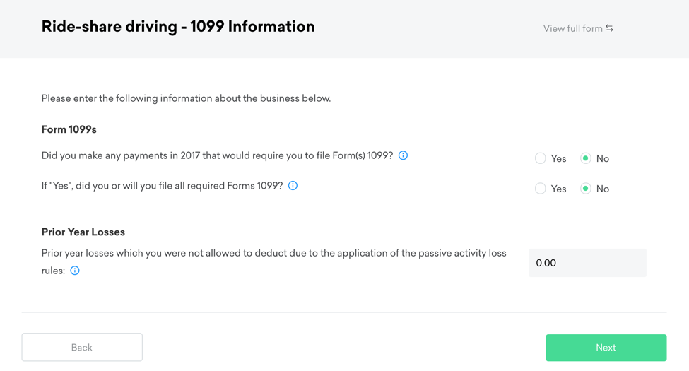Open the View full form link
Image resolution: width=689 pixels, height=371 pixels.
572,28
